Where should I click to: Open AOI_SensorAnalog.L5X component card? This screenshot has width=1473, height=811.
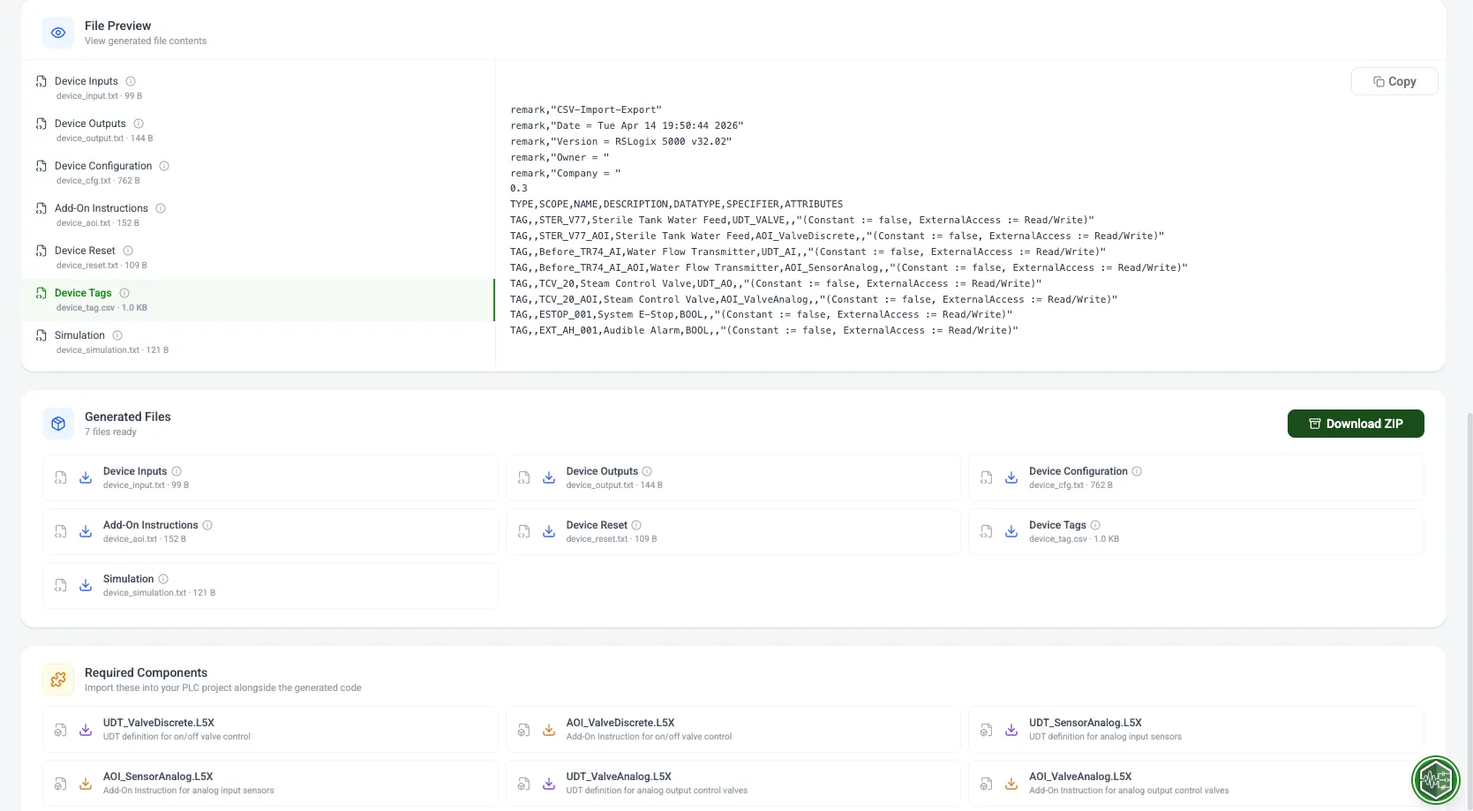[270, 784]
